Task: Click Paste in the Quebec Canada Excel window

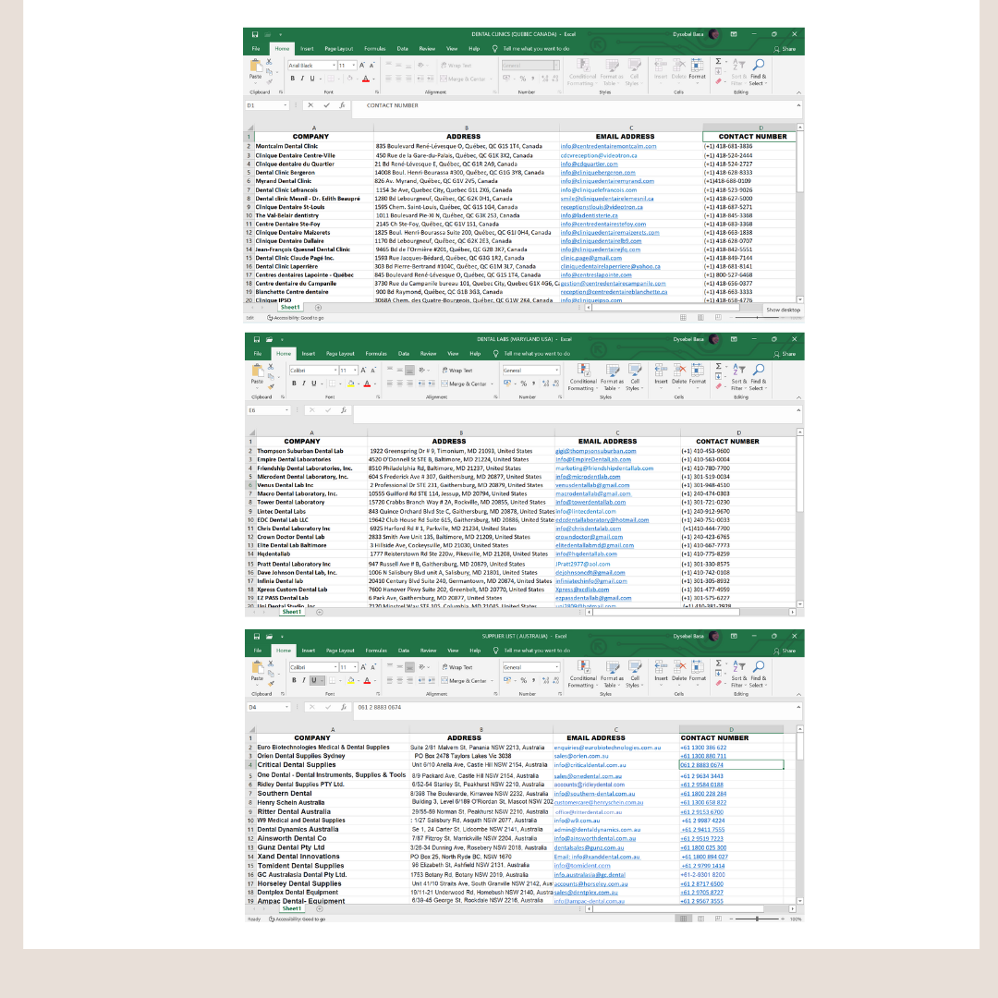Action: [x=256, y=69]
